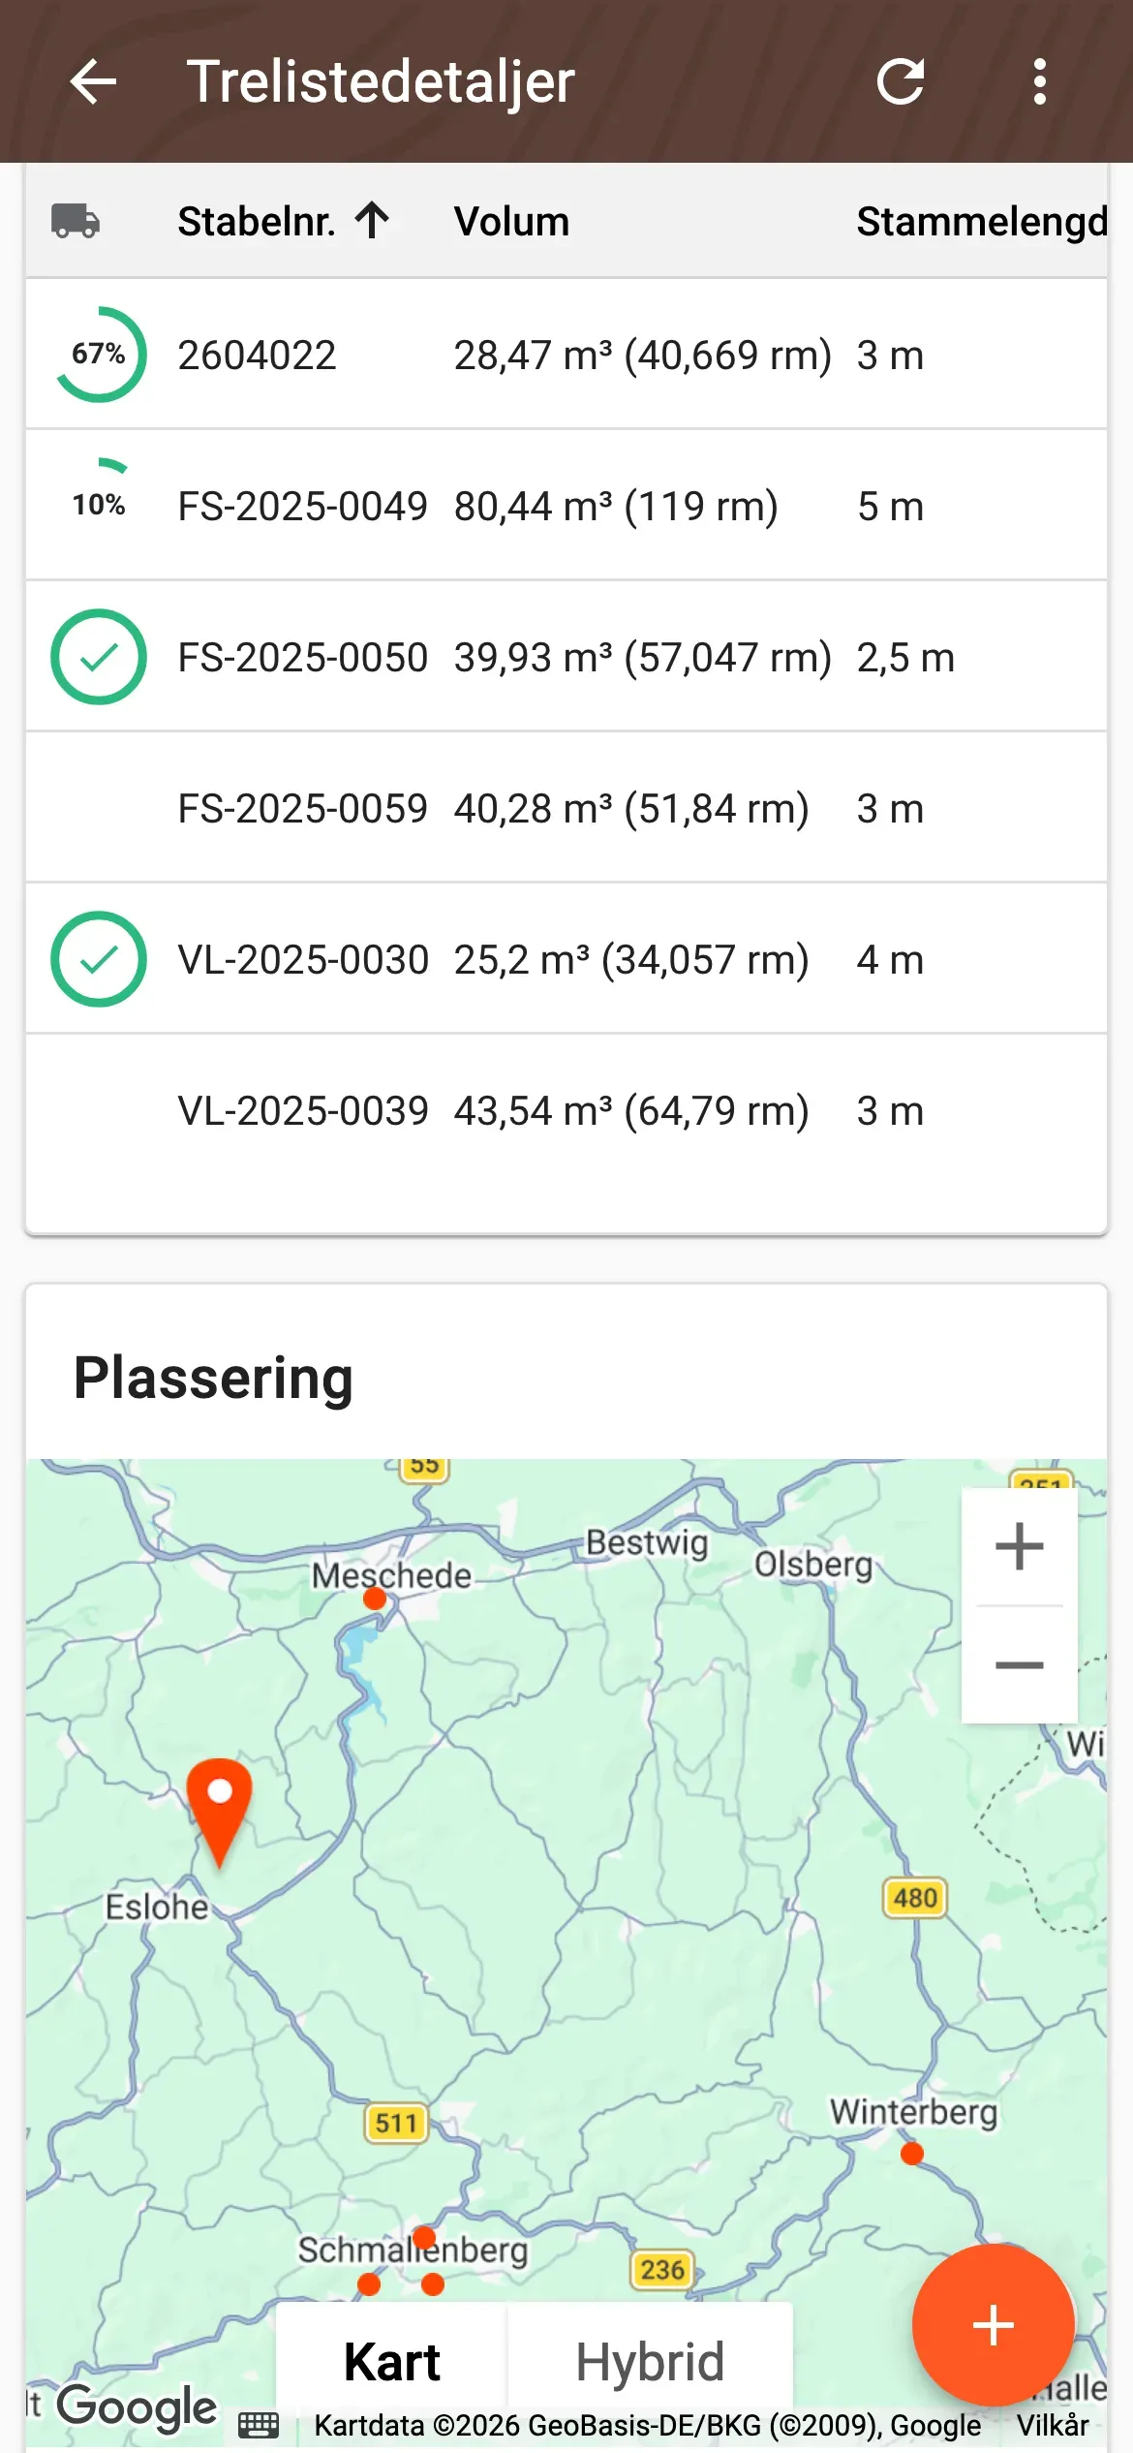
Task: Select the 67% progress circle for 2604022
Action: (99, 355)
